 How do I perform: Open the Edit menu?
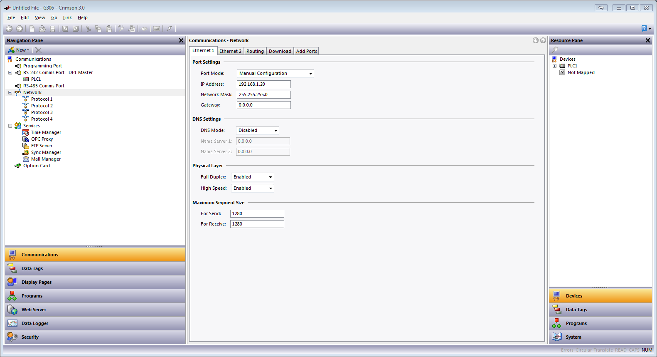(25, 17)
